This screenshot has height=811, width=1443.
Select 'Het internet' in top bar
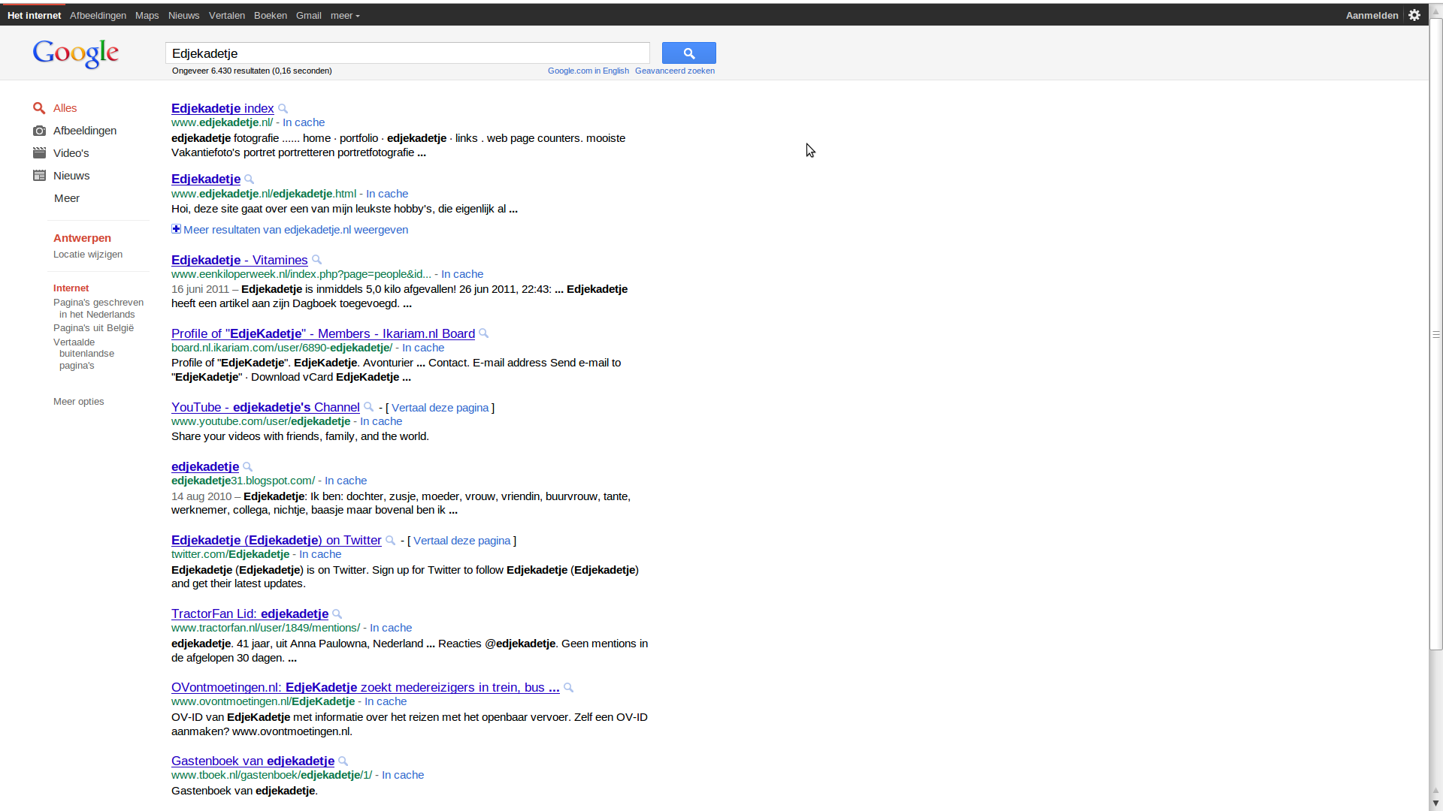pyautogui.click(x=34, y=16)
